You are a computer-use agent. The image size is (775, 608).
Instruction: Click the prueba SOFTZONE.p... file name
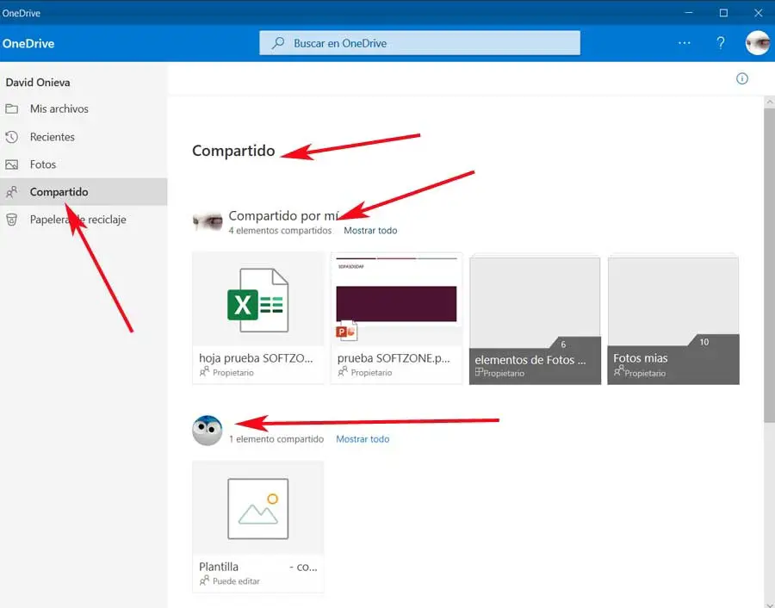pyautogui.click(x=394, y=358)
